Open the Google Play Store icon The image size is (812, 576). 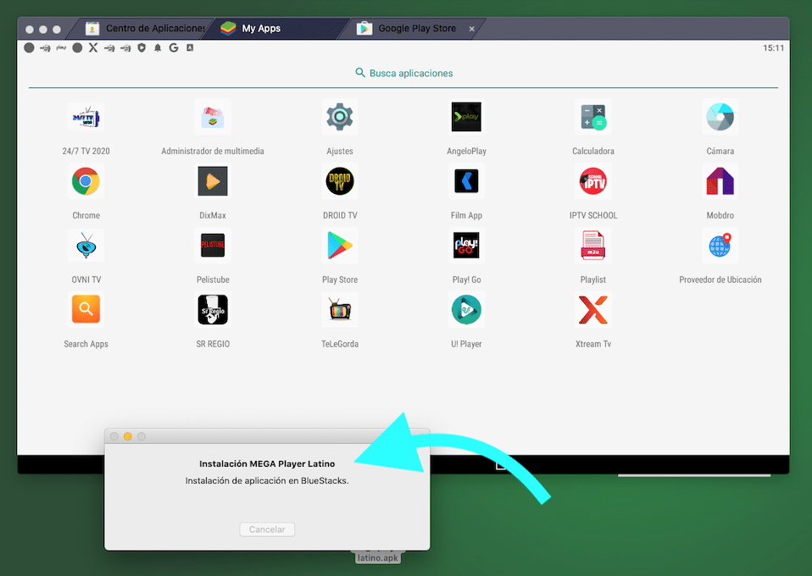tap(339, 246)
